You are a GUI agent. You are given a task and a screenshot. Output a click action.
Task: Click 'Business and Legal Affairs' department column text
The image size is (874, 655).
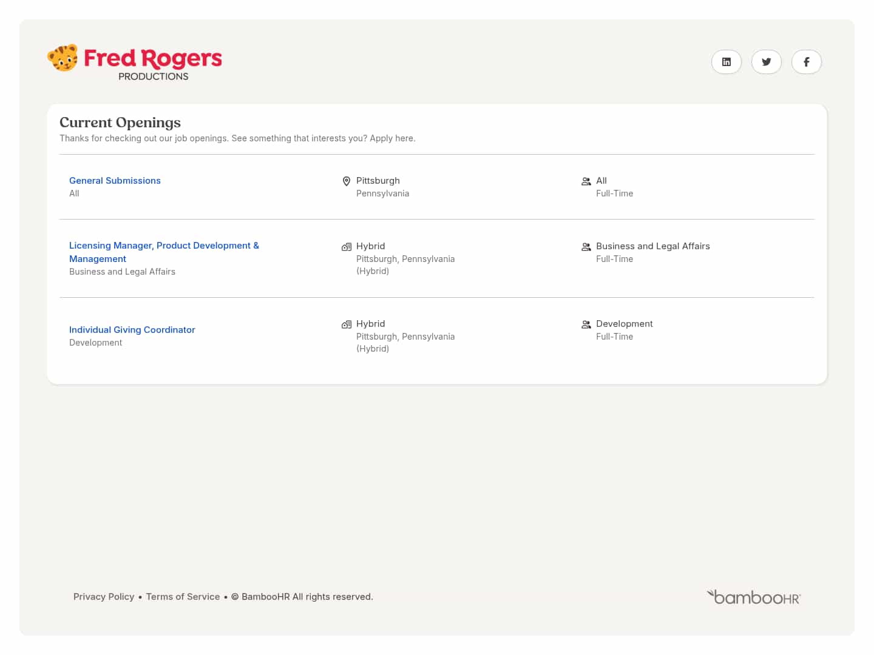tap(653, 246)
